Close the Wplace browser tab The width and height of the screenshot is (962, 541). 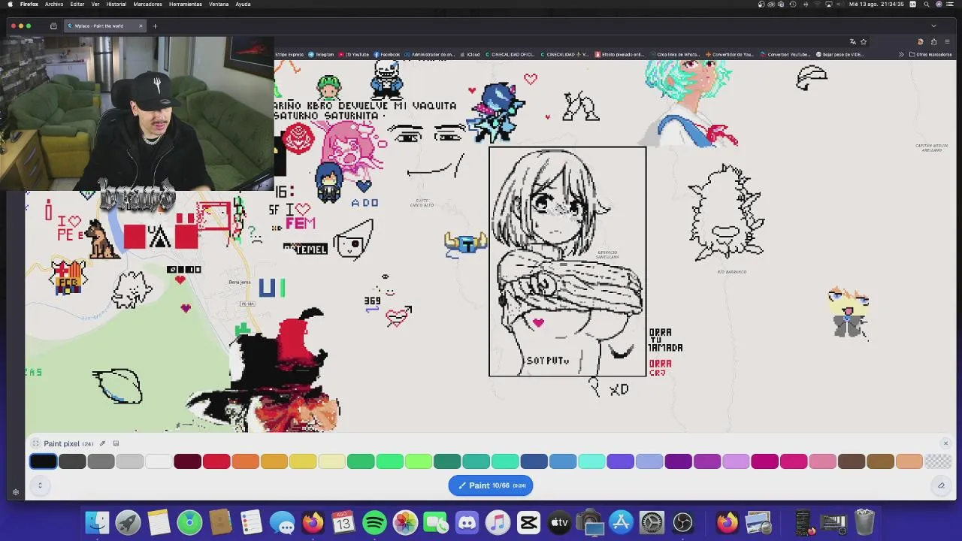pyautogui.click(x=141, y=26)
